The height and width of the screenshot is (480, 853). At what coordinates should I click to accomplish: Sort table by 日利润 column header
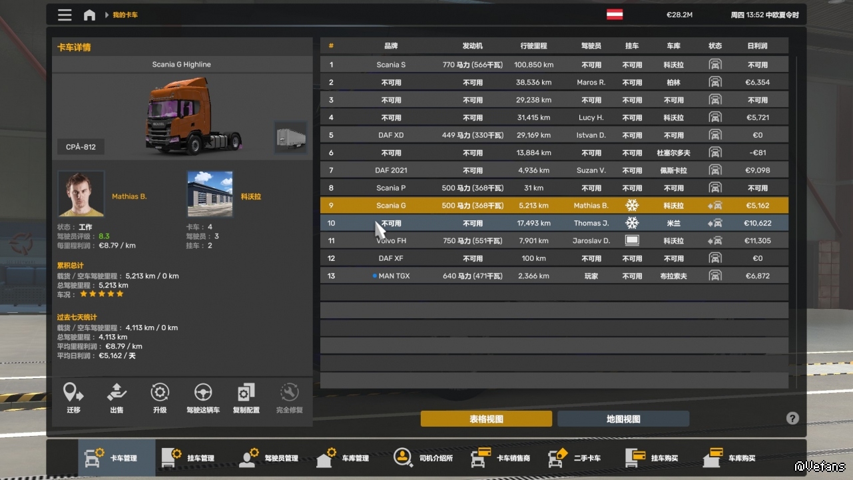click(x=757, y=46)
